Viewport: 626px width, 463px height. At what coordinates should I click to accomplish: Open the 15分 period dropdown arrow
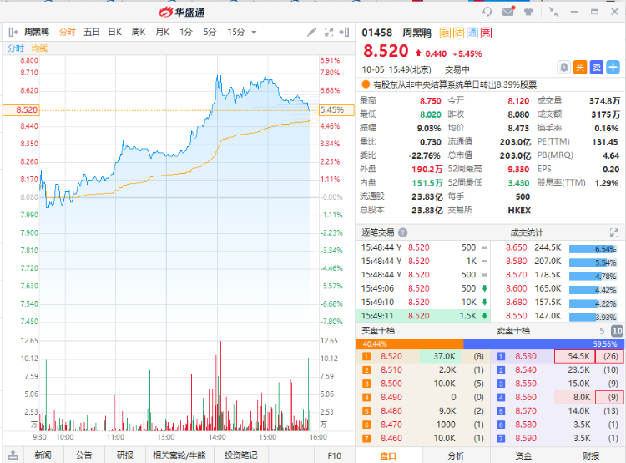click(254, 33)
